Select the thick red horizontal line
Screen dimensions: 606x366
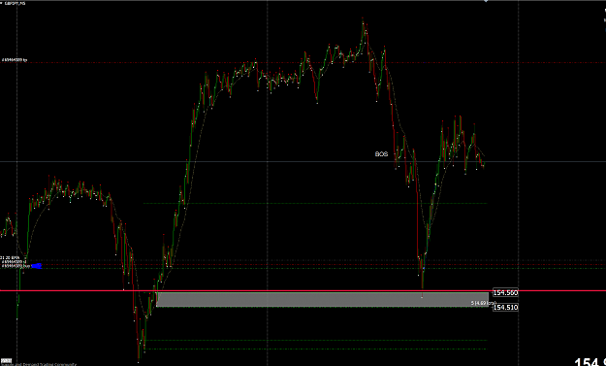303,290
